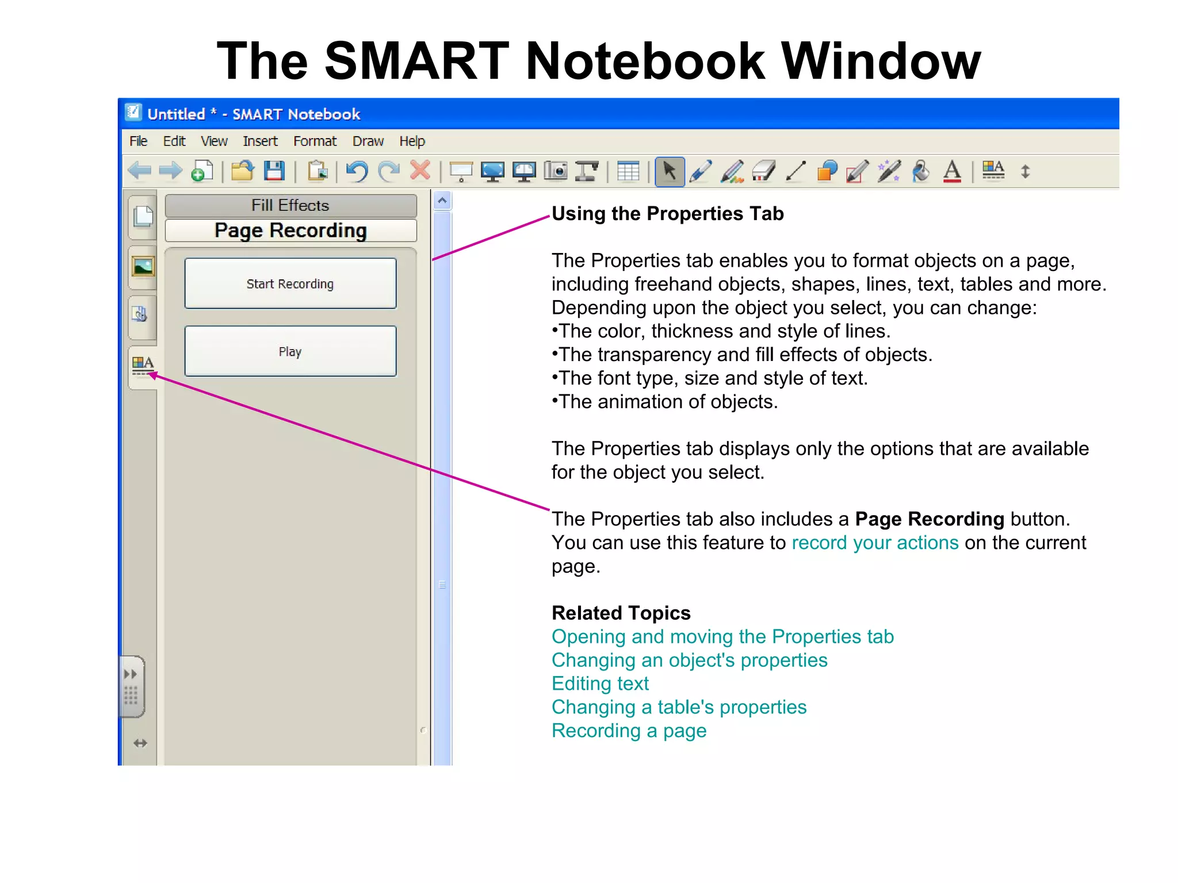Undo the last action
Image resolution: width=1178 pixels, height=883 pixels.
[x=357, y=171]
